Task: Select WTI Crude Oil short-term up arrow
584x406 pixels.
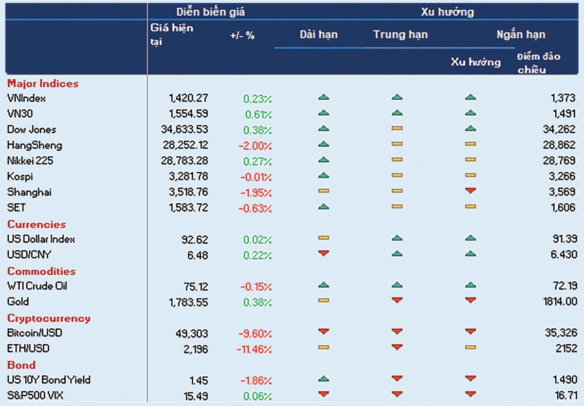Action: tap(470, 285)
